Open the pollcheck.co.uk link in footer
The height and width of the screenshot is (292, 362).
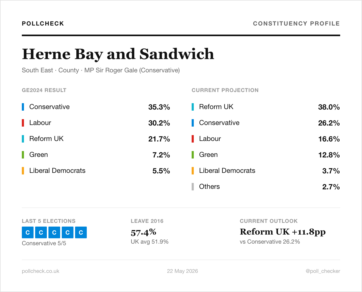[40, 271]
